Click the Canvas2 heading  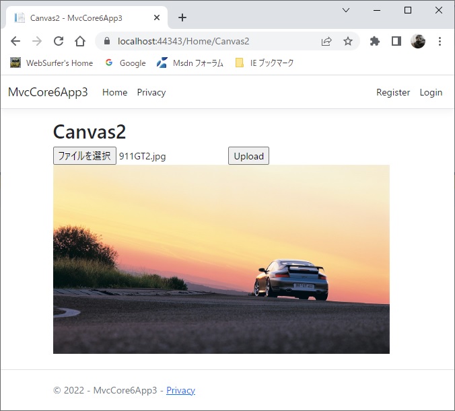point(90,132)
